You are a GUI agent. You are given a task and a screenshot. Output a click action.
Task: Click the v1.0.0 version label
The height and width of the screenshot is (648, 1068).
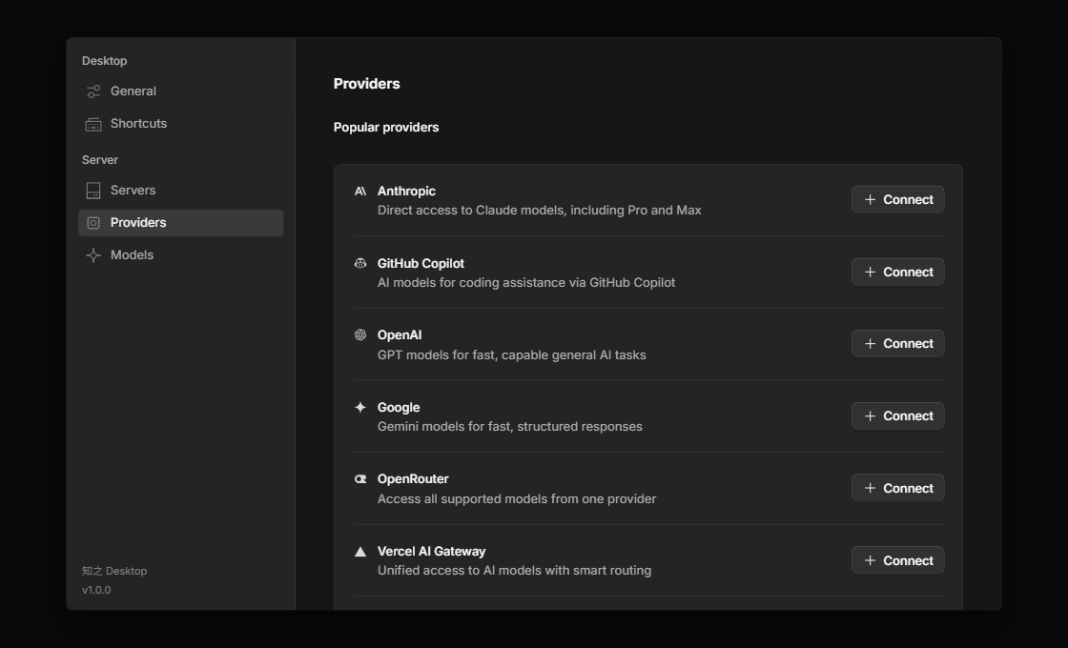[96, 590]
